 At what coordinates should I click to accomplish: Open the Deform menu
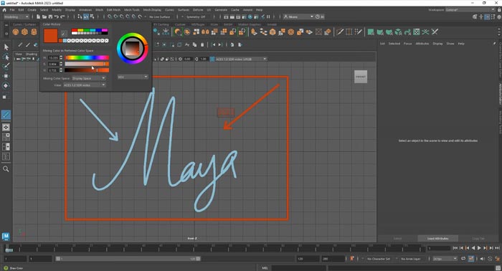click(198, 10)
